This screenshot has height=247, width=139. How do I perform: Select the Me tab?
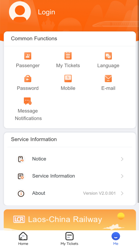(116, 238)
